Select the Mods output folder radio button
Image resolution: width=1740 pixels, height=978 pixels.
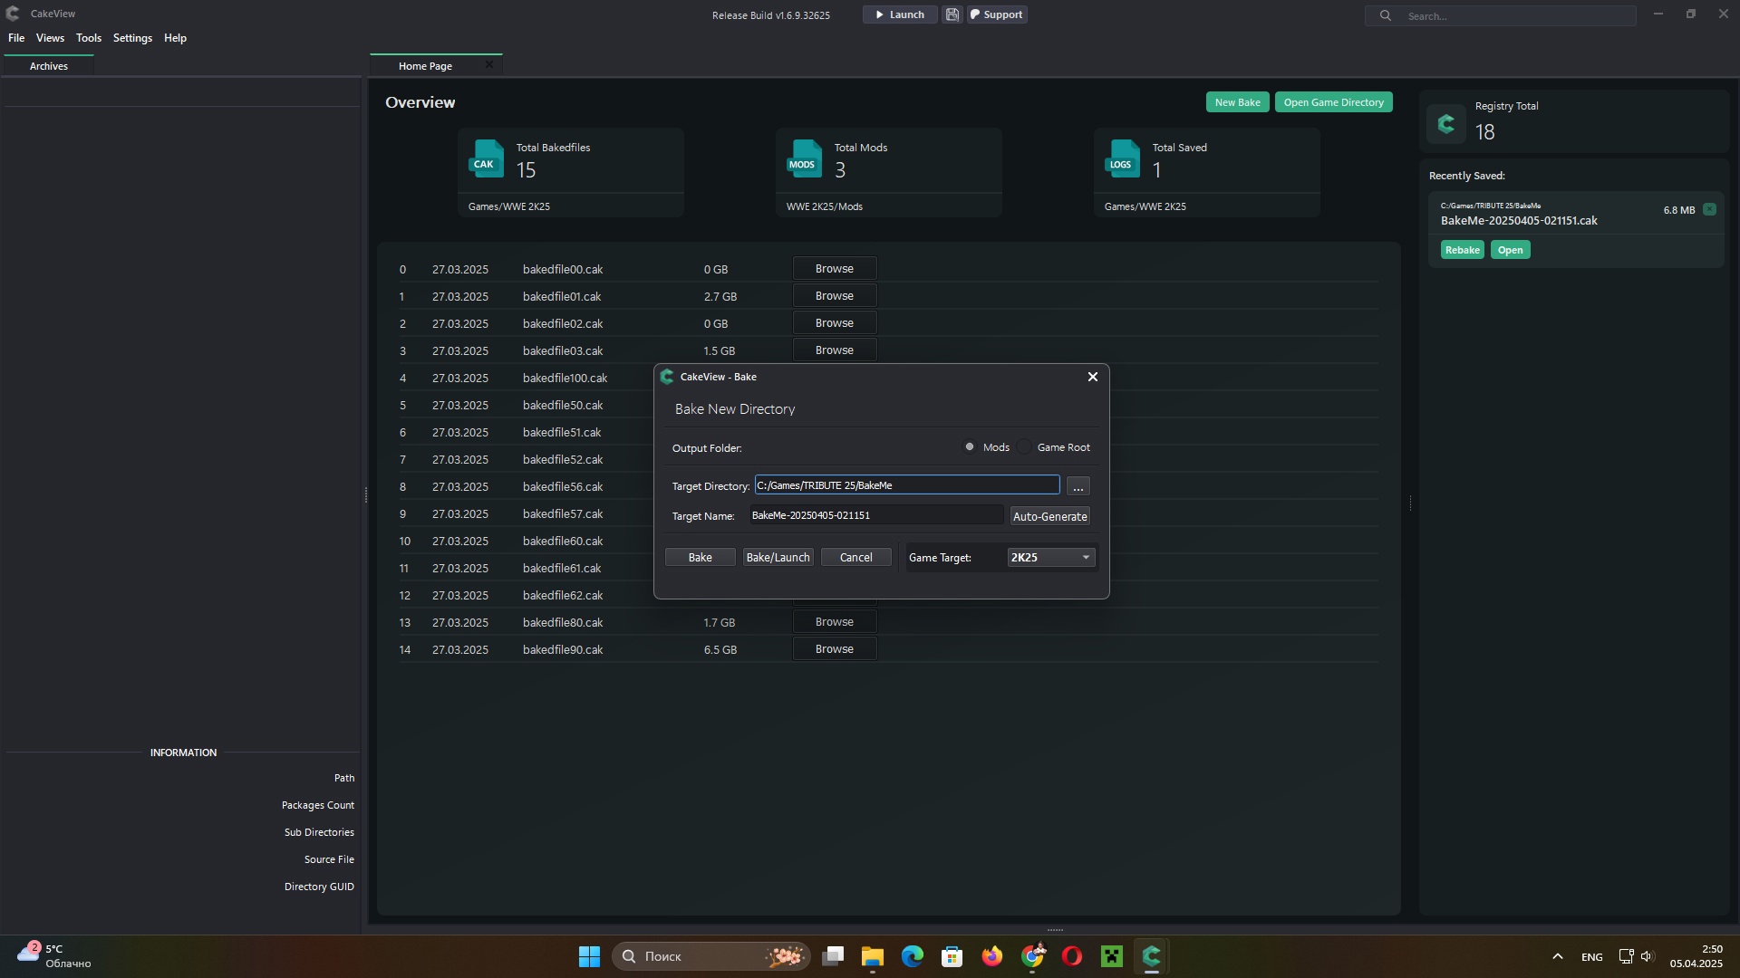(x=970, y=447)
